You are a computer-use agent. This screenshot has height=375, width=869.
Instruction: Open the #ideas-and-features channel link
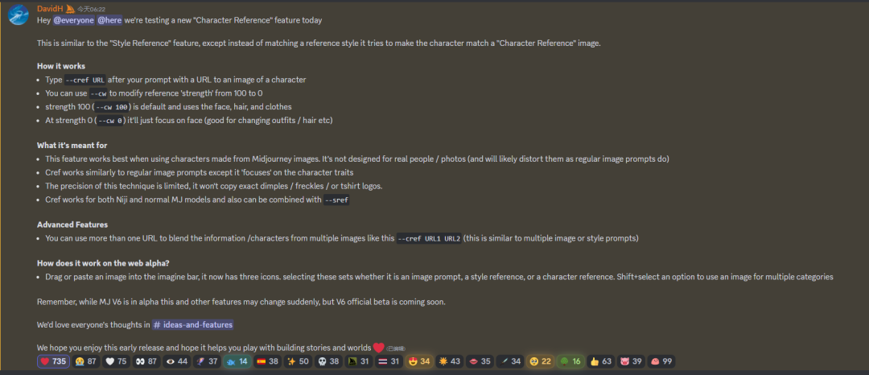click(193, 324)
